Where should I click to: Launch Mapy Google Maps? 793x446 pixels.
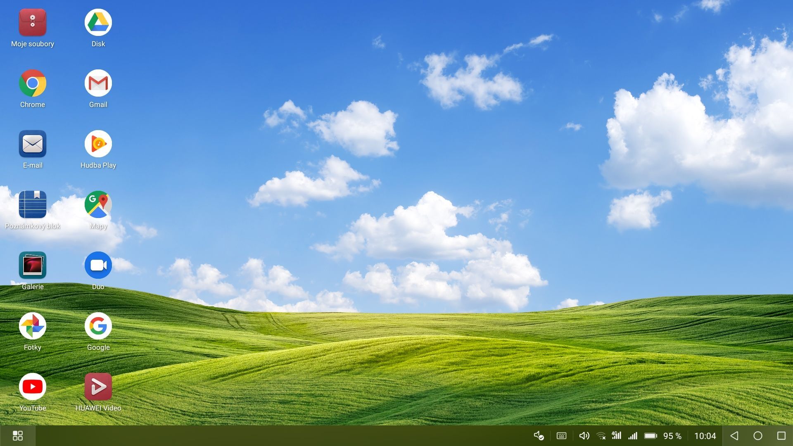coord(98,205)
